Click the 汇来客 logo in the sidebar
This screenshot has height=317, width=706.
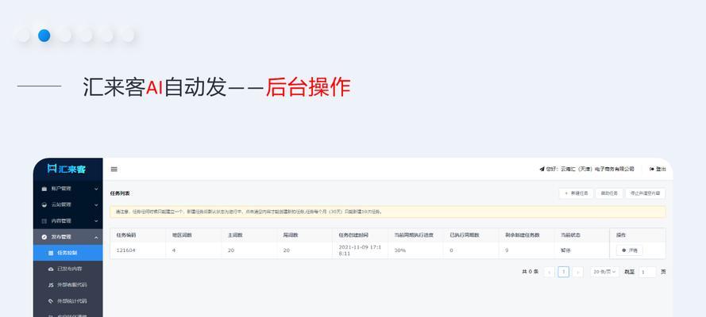pos(67,170)
